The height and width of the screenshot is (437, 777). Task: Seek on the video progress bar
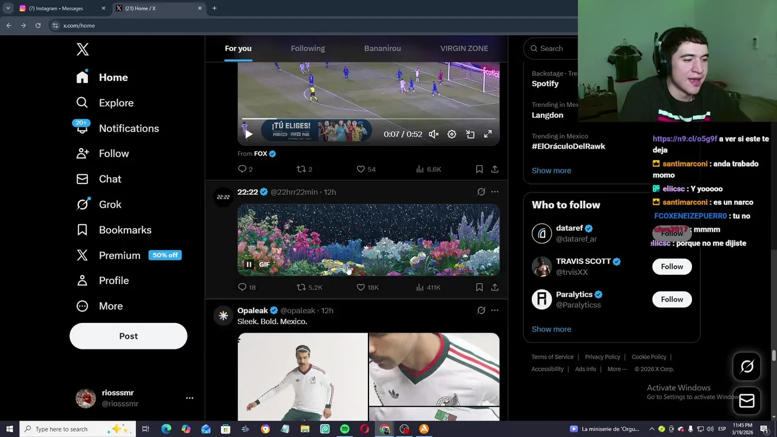pyautogui.click(x=368, y=120)
